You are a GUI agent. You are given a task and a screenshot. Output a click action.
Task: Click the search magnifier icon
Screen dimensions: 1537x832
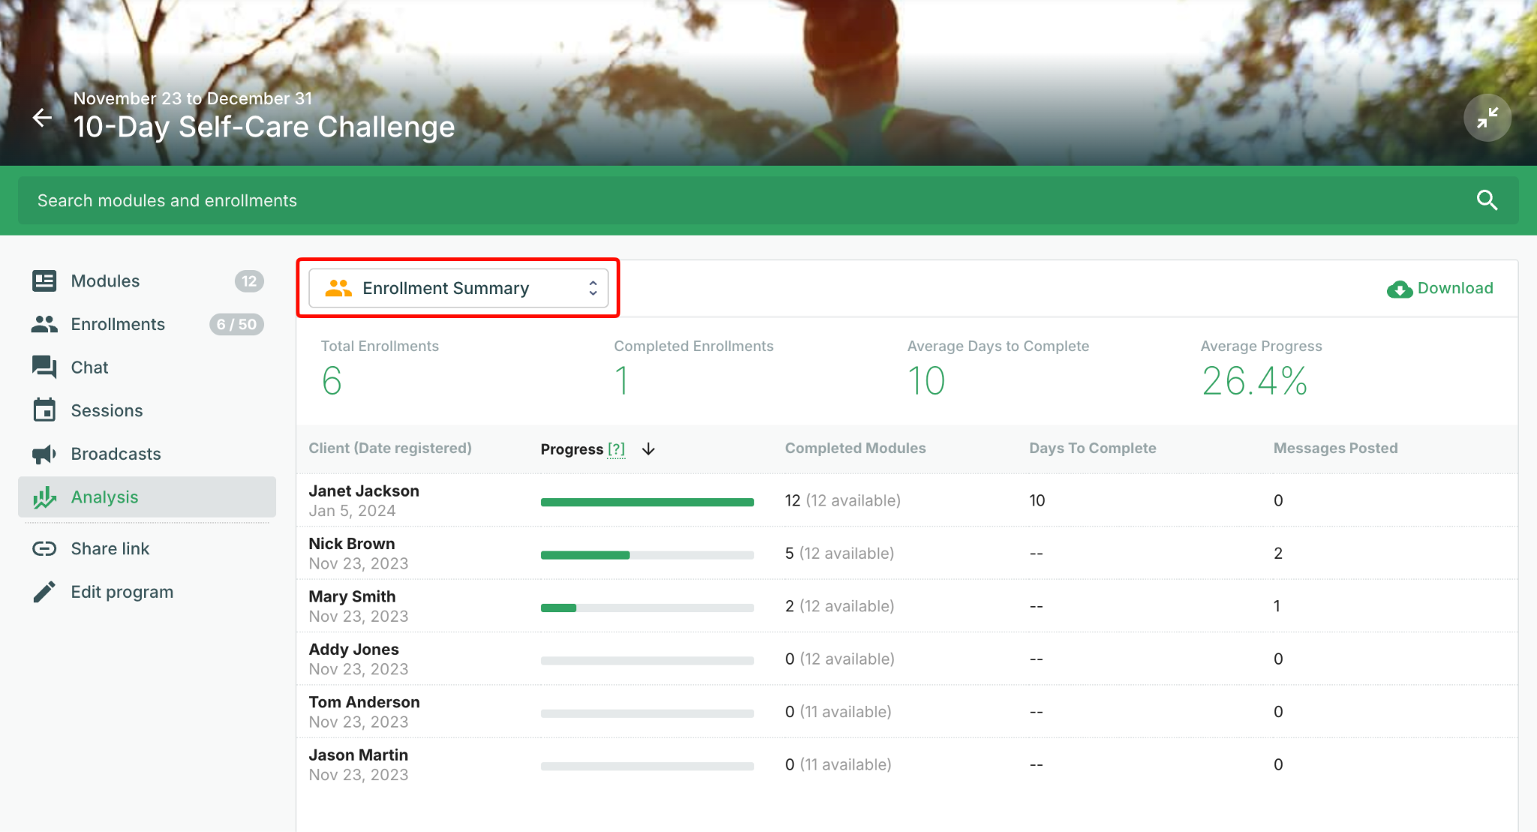(1487, 200)
